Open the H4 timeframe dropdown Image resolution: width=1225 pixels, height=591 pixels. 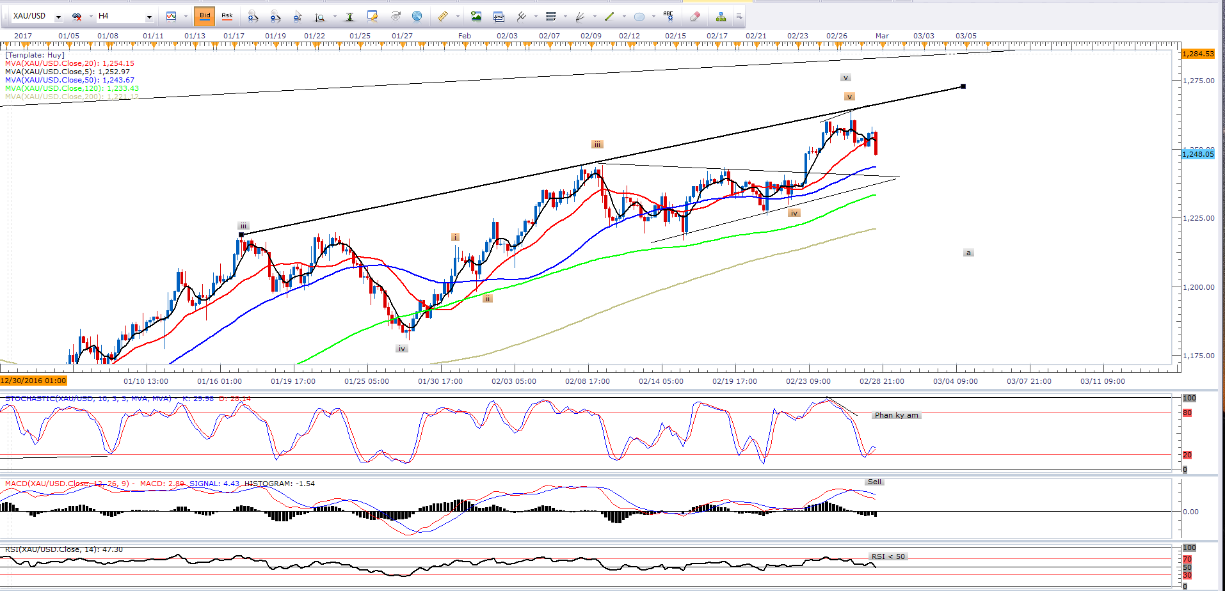coord(149,17)
